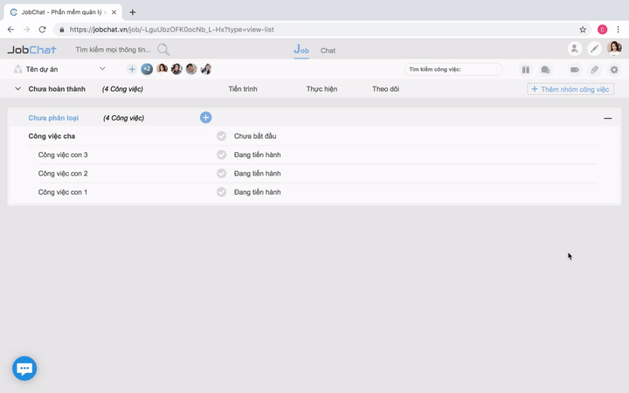The width and height of the screenshot is (629, 393).
Task: Collapse the Chưa hoàn thành section chevron
Action: point(17,89)
